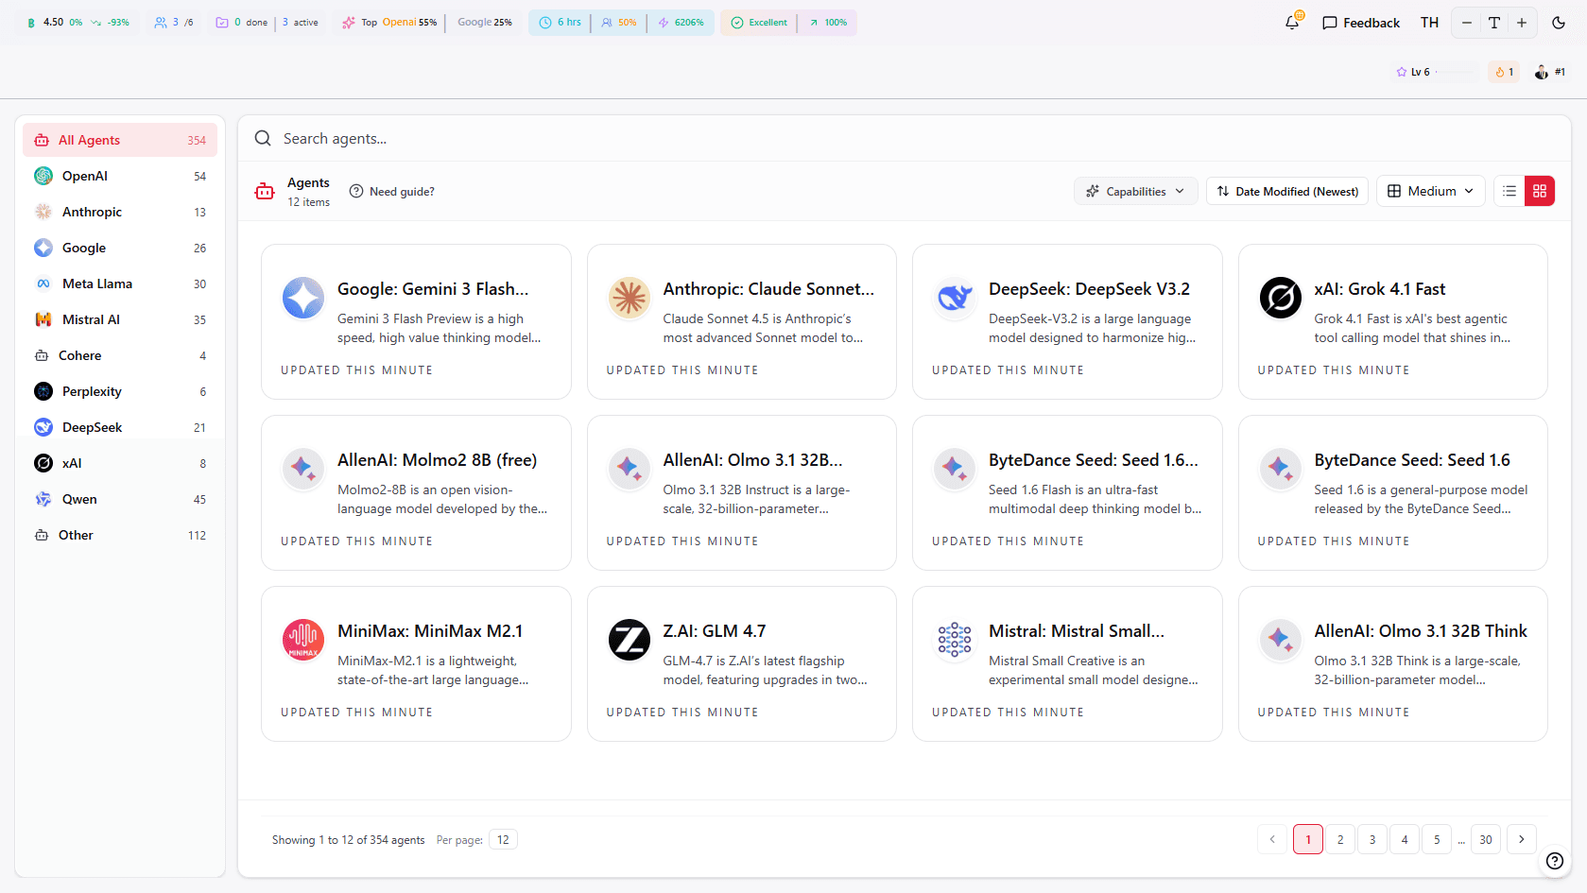Increase font size with the plus button

1522,23
